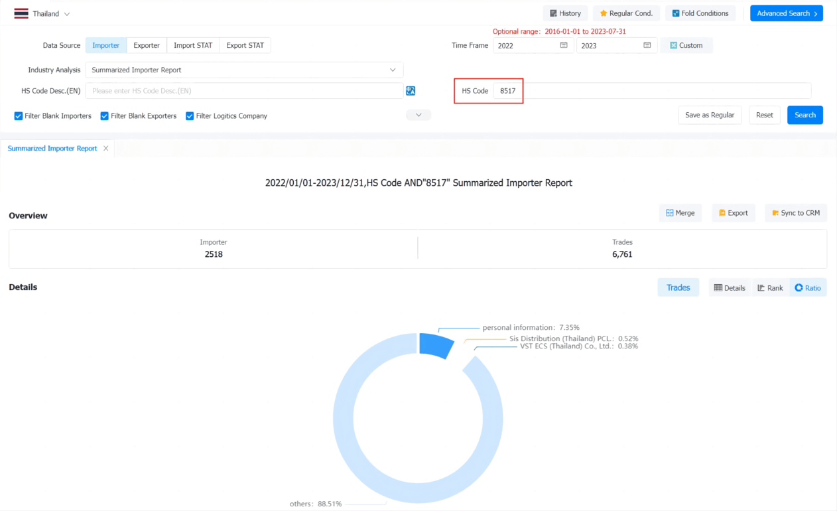Switch chart view to Rank
This screenshot has width=837, height=511.
point(770,288)
